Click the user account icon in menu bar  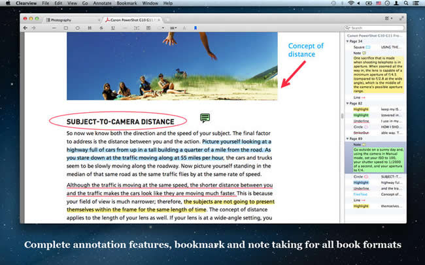pos(396,3)
